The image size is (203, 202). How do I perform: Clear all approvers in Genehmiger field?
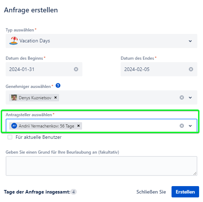(182, 97)
